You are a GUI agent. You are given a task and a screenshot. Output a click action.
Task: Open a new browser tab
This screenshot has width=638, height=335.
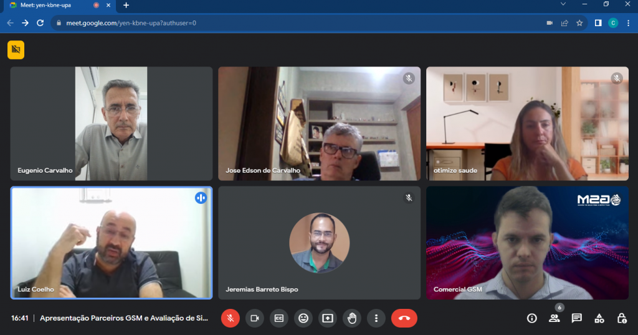(x=126, y=5)
